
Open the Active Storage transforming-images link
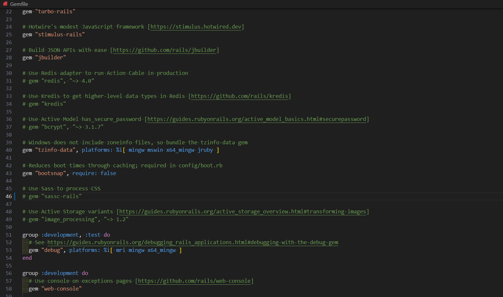pyautogui.click(x=243, y=211)
